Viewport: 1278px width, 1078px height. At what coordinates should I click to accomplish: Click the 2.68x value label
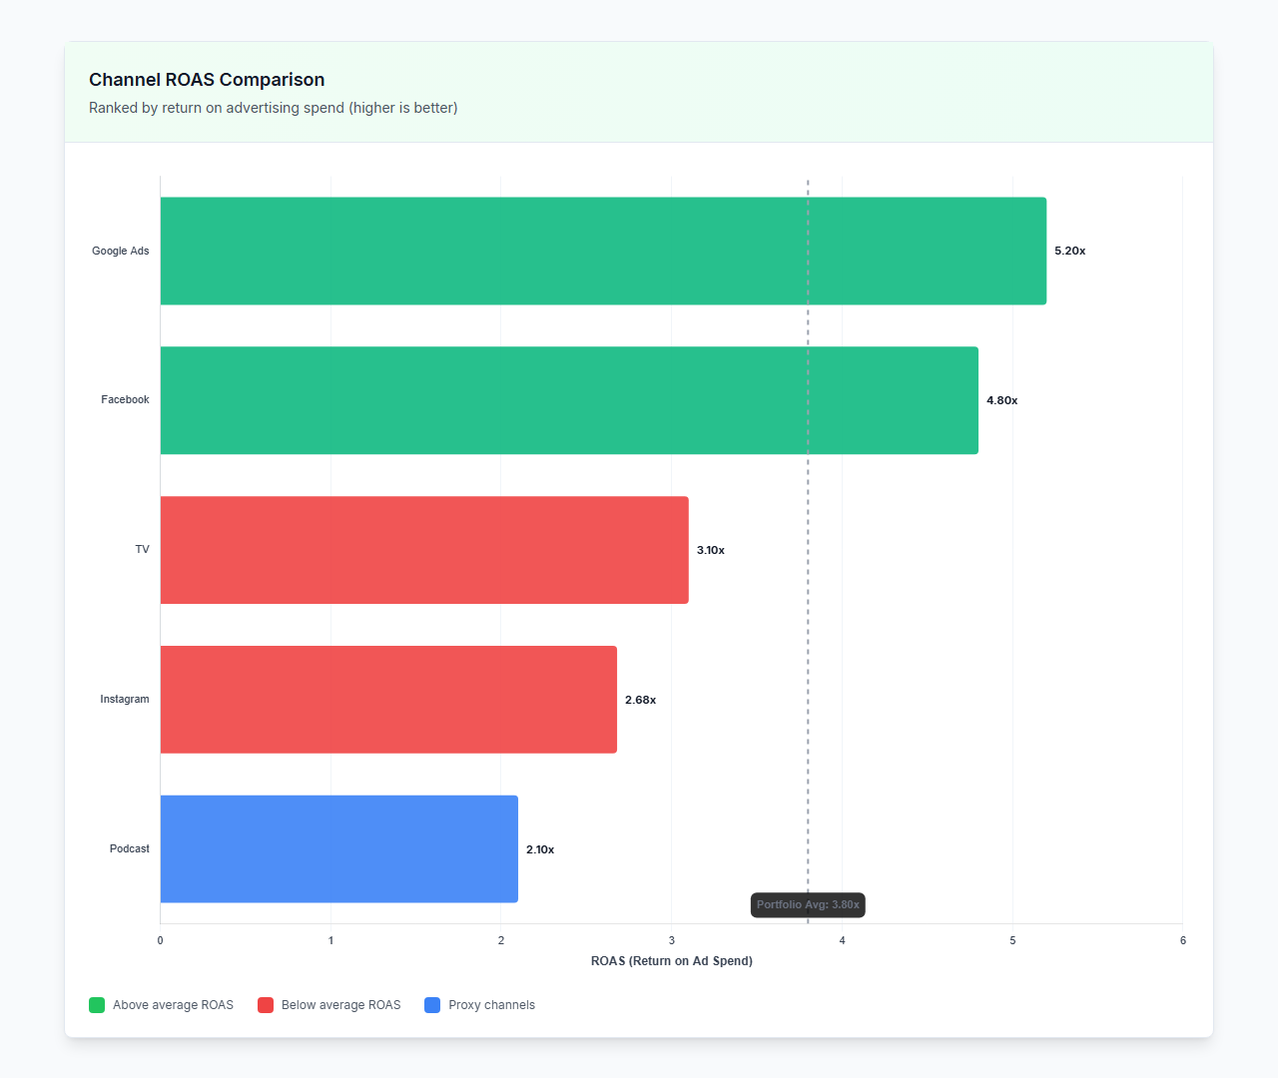641,700
